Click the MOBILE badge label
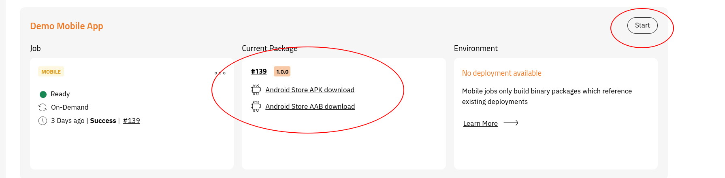 coord(51,72)
